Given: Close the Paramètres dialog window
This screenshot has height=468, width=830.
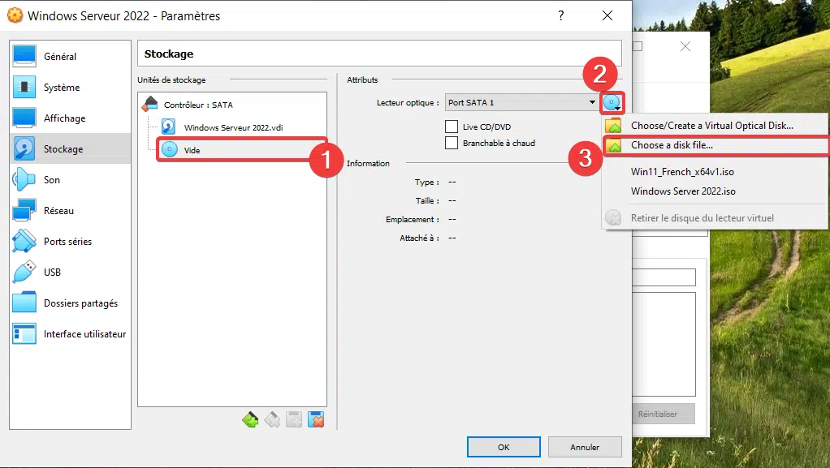Looking at the screenshot, I should coord(607,16).
